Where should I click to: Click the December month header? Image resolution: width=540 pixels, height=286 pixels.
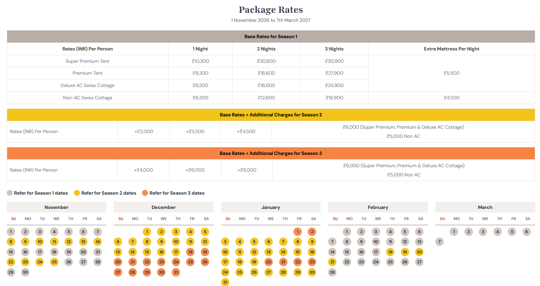(164, 207)
